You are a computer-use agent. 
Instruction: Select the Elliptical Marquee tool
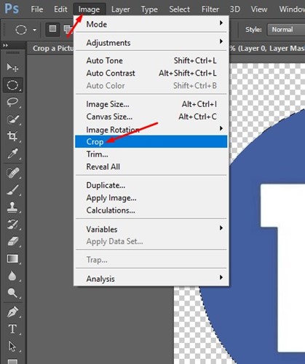(x=13, y=85)
